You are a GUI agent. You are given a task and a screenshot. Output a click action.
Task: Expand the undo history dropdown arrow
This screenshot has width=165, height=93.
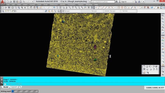pyautogui.click(x=26, y=2)
